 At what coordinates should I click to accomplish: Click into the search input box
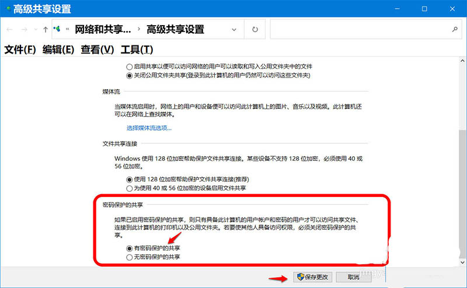[360, 29]
